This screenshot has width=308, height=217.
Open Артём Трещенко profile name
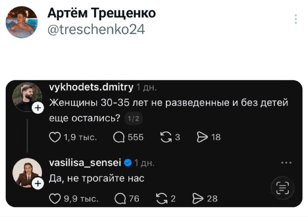[x=102, y=13]
